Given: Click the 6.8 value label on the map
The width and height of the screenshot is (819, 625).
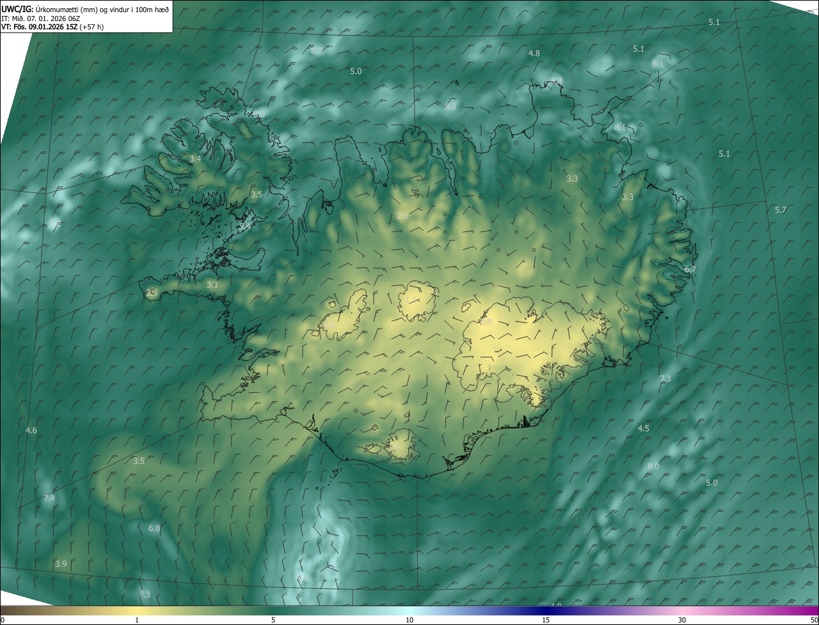Looking at the screenshot, I should [x=154, y=529].
